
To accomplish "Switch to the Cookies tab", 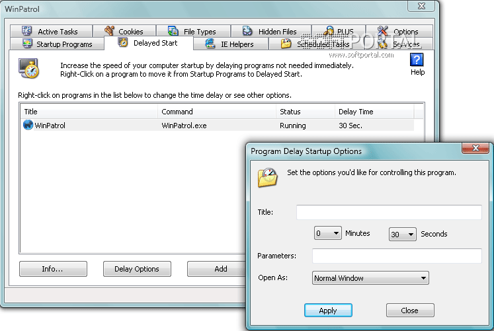I will click(124, 31).
